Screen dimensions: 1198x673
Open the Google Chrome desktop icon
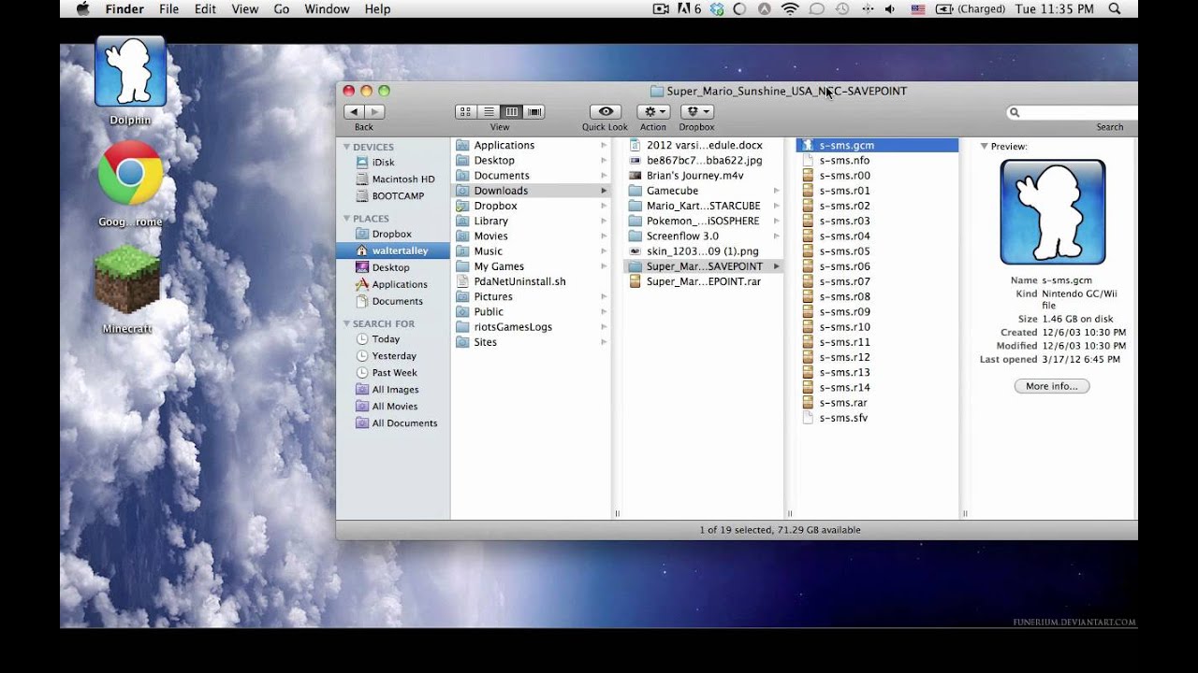[130, 174]
